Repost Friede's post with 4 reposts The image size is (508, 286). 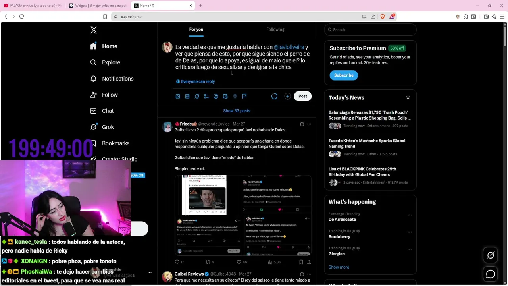pos(210,262)
